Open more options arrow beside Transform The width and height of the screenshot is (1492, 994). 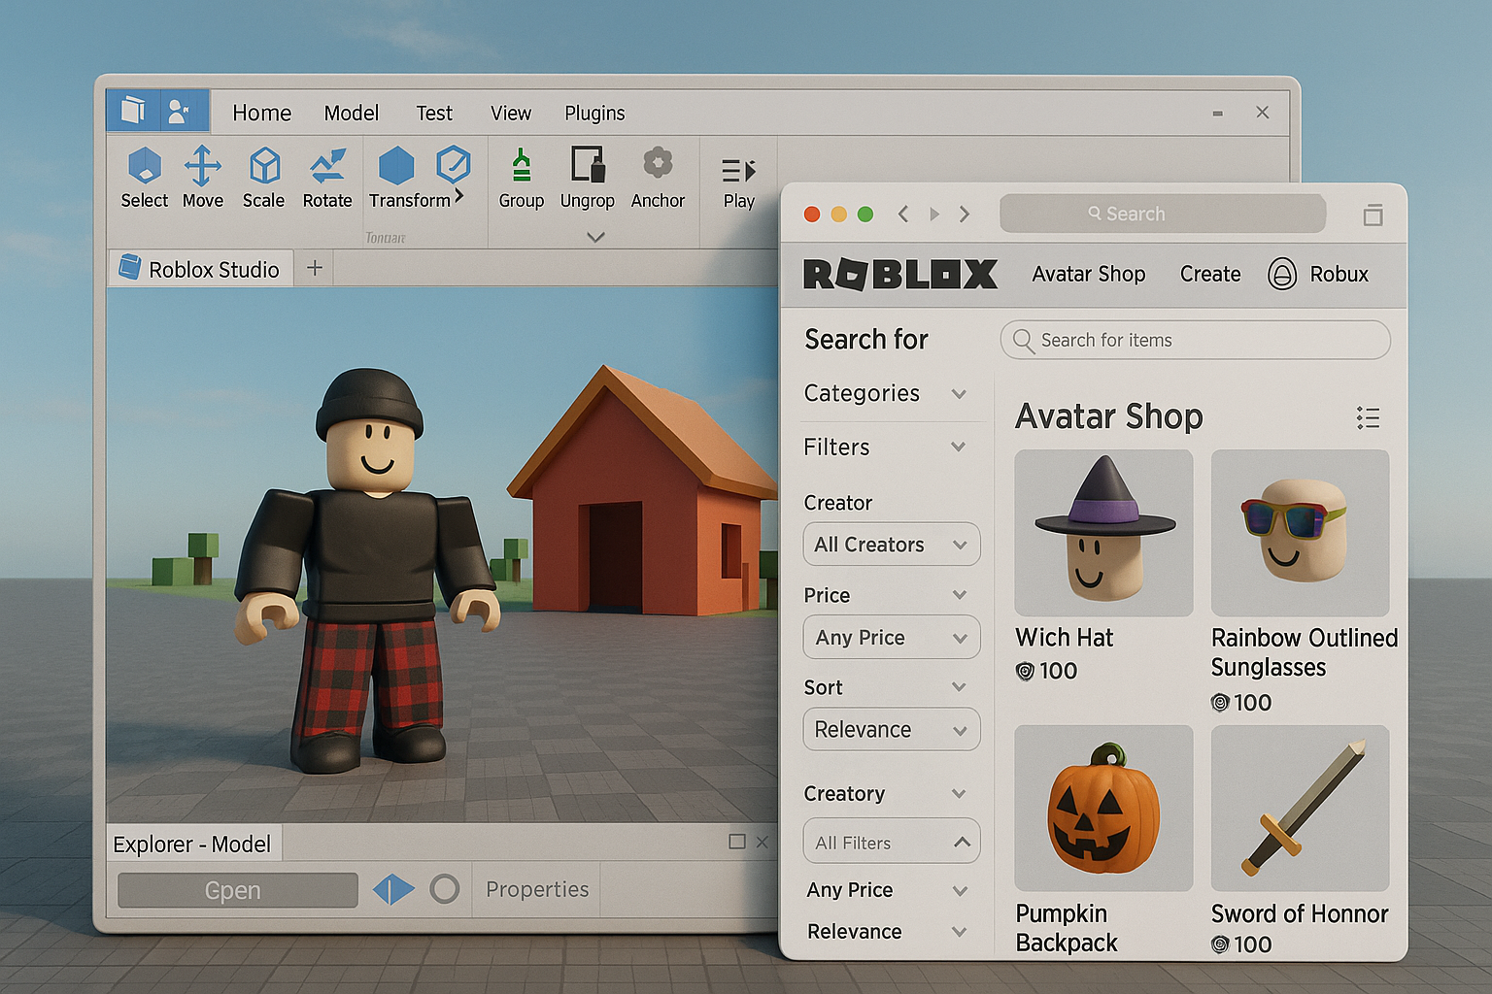point(459,196)
